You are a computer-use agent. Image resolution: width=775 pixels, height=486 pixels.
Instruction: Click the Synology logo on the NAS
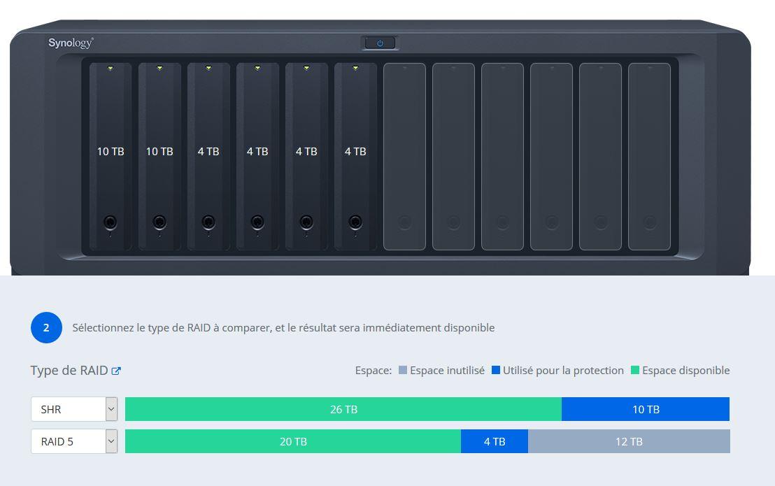71,43
